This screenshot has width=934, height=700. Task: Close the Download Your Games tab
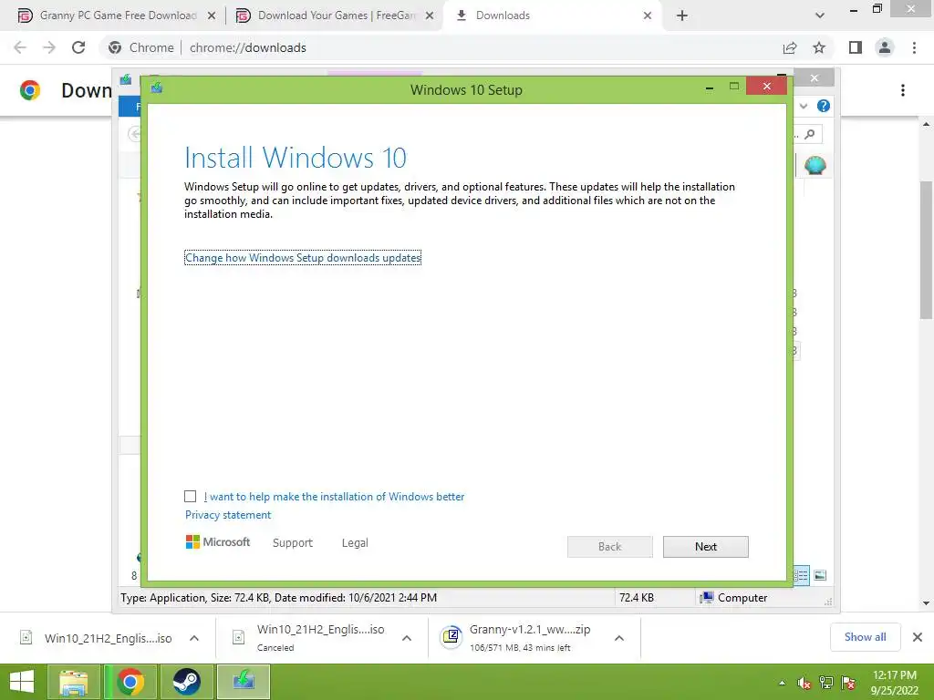pos(430,16)
